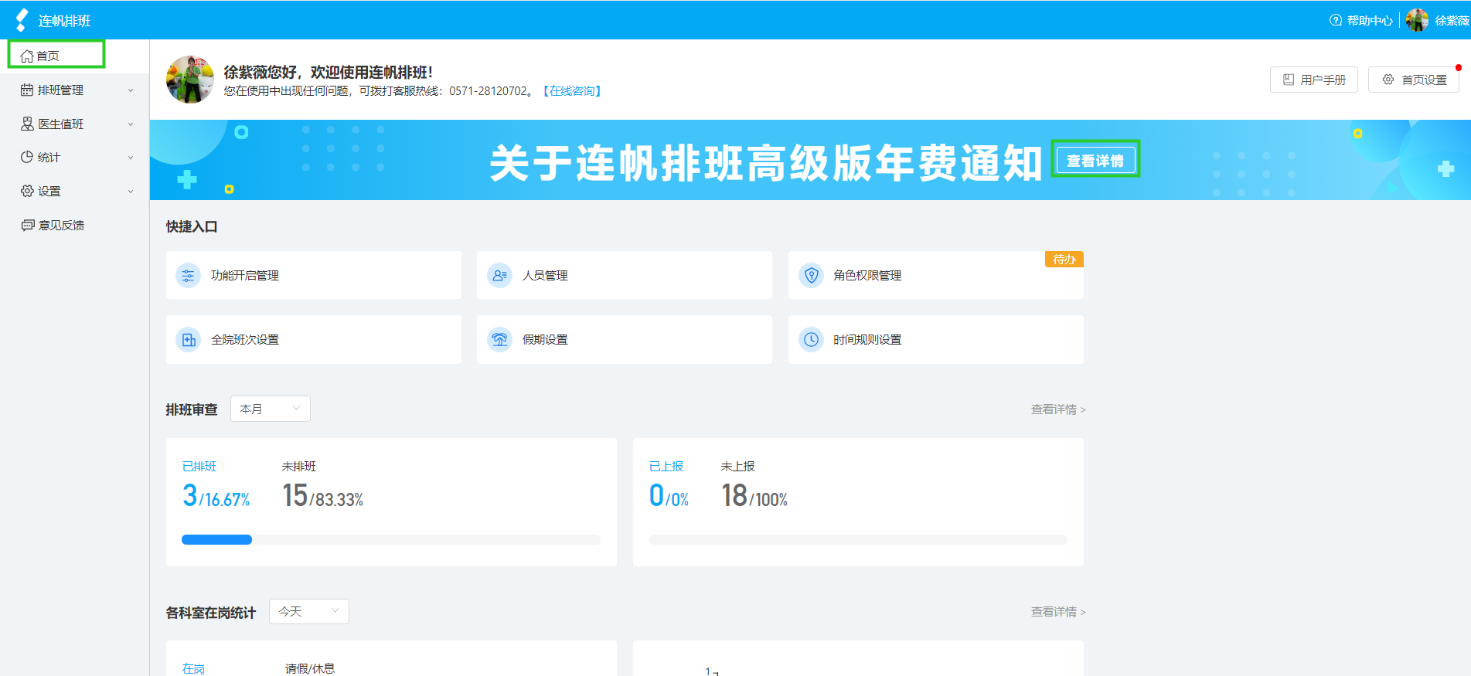This screenshot has width=1471, height=676.
Task: Click the 18/100% unreported value
Action: click(x=755, y=496)
